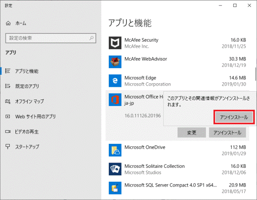
Task: Click the Microsoft OneDrive app icon
Action: (115, 150)
